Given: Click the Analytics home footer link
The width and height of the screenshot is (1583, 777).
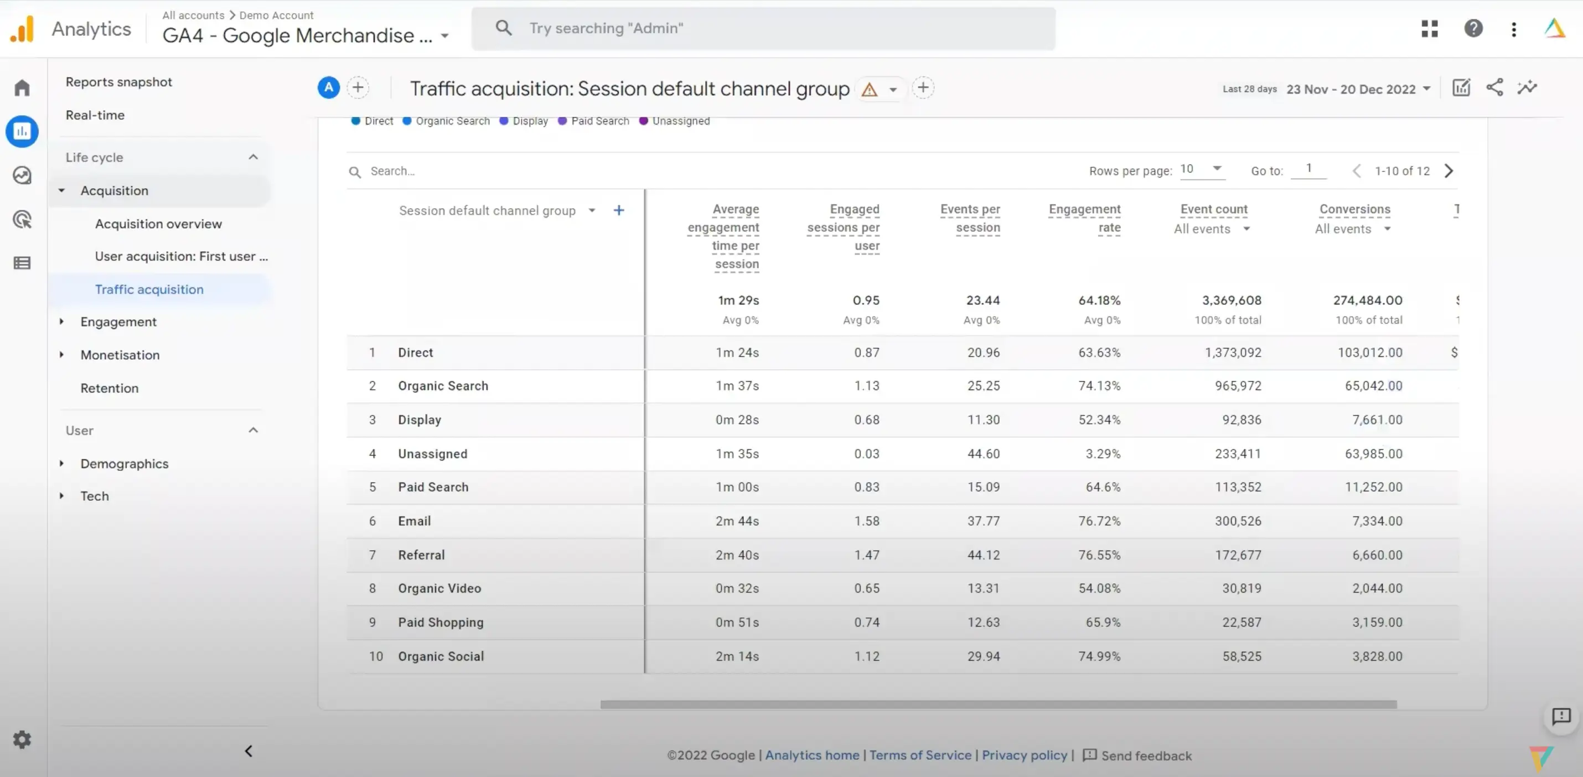Looking at the screenshot, I should (812, 755).
